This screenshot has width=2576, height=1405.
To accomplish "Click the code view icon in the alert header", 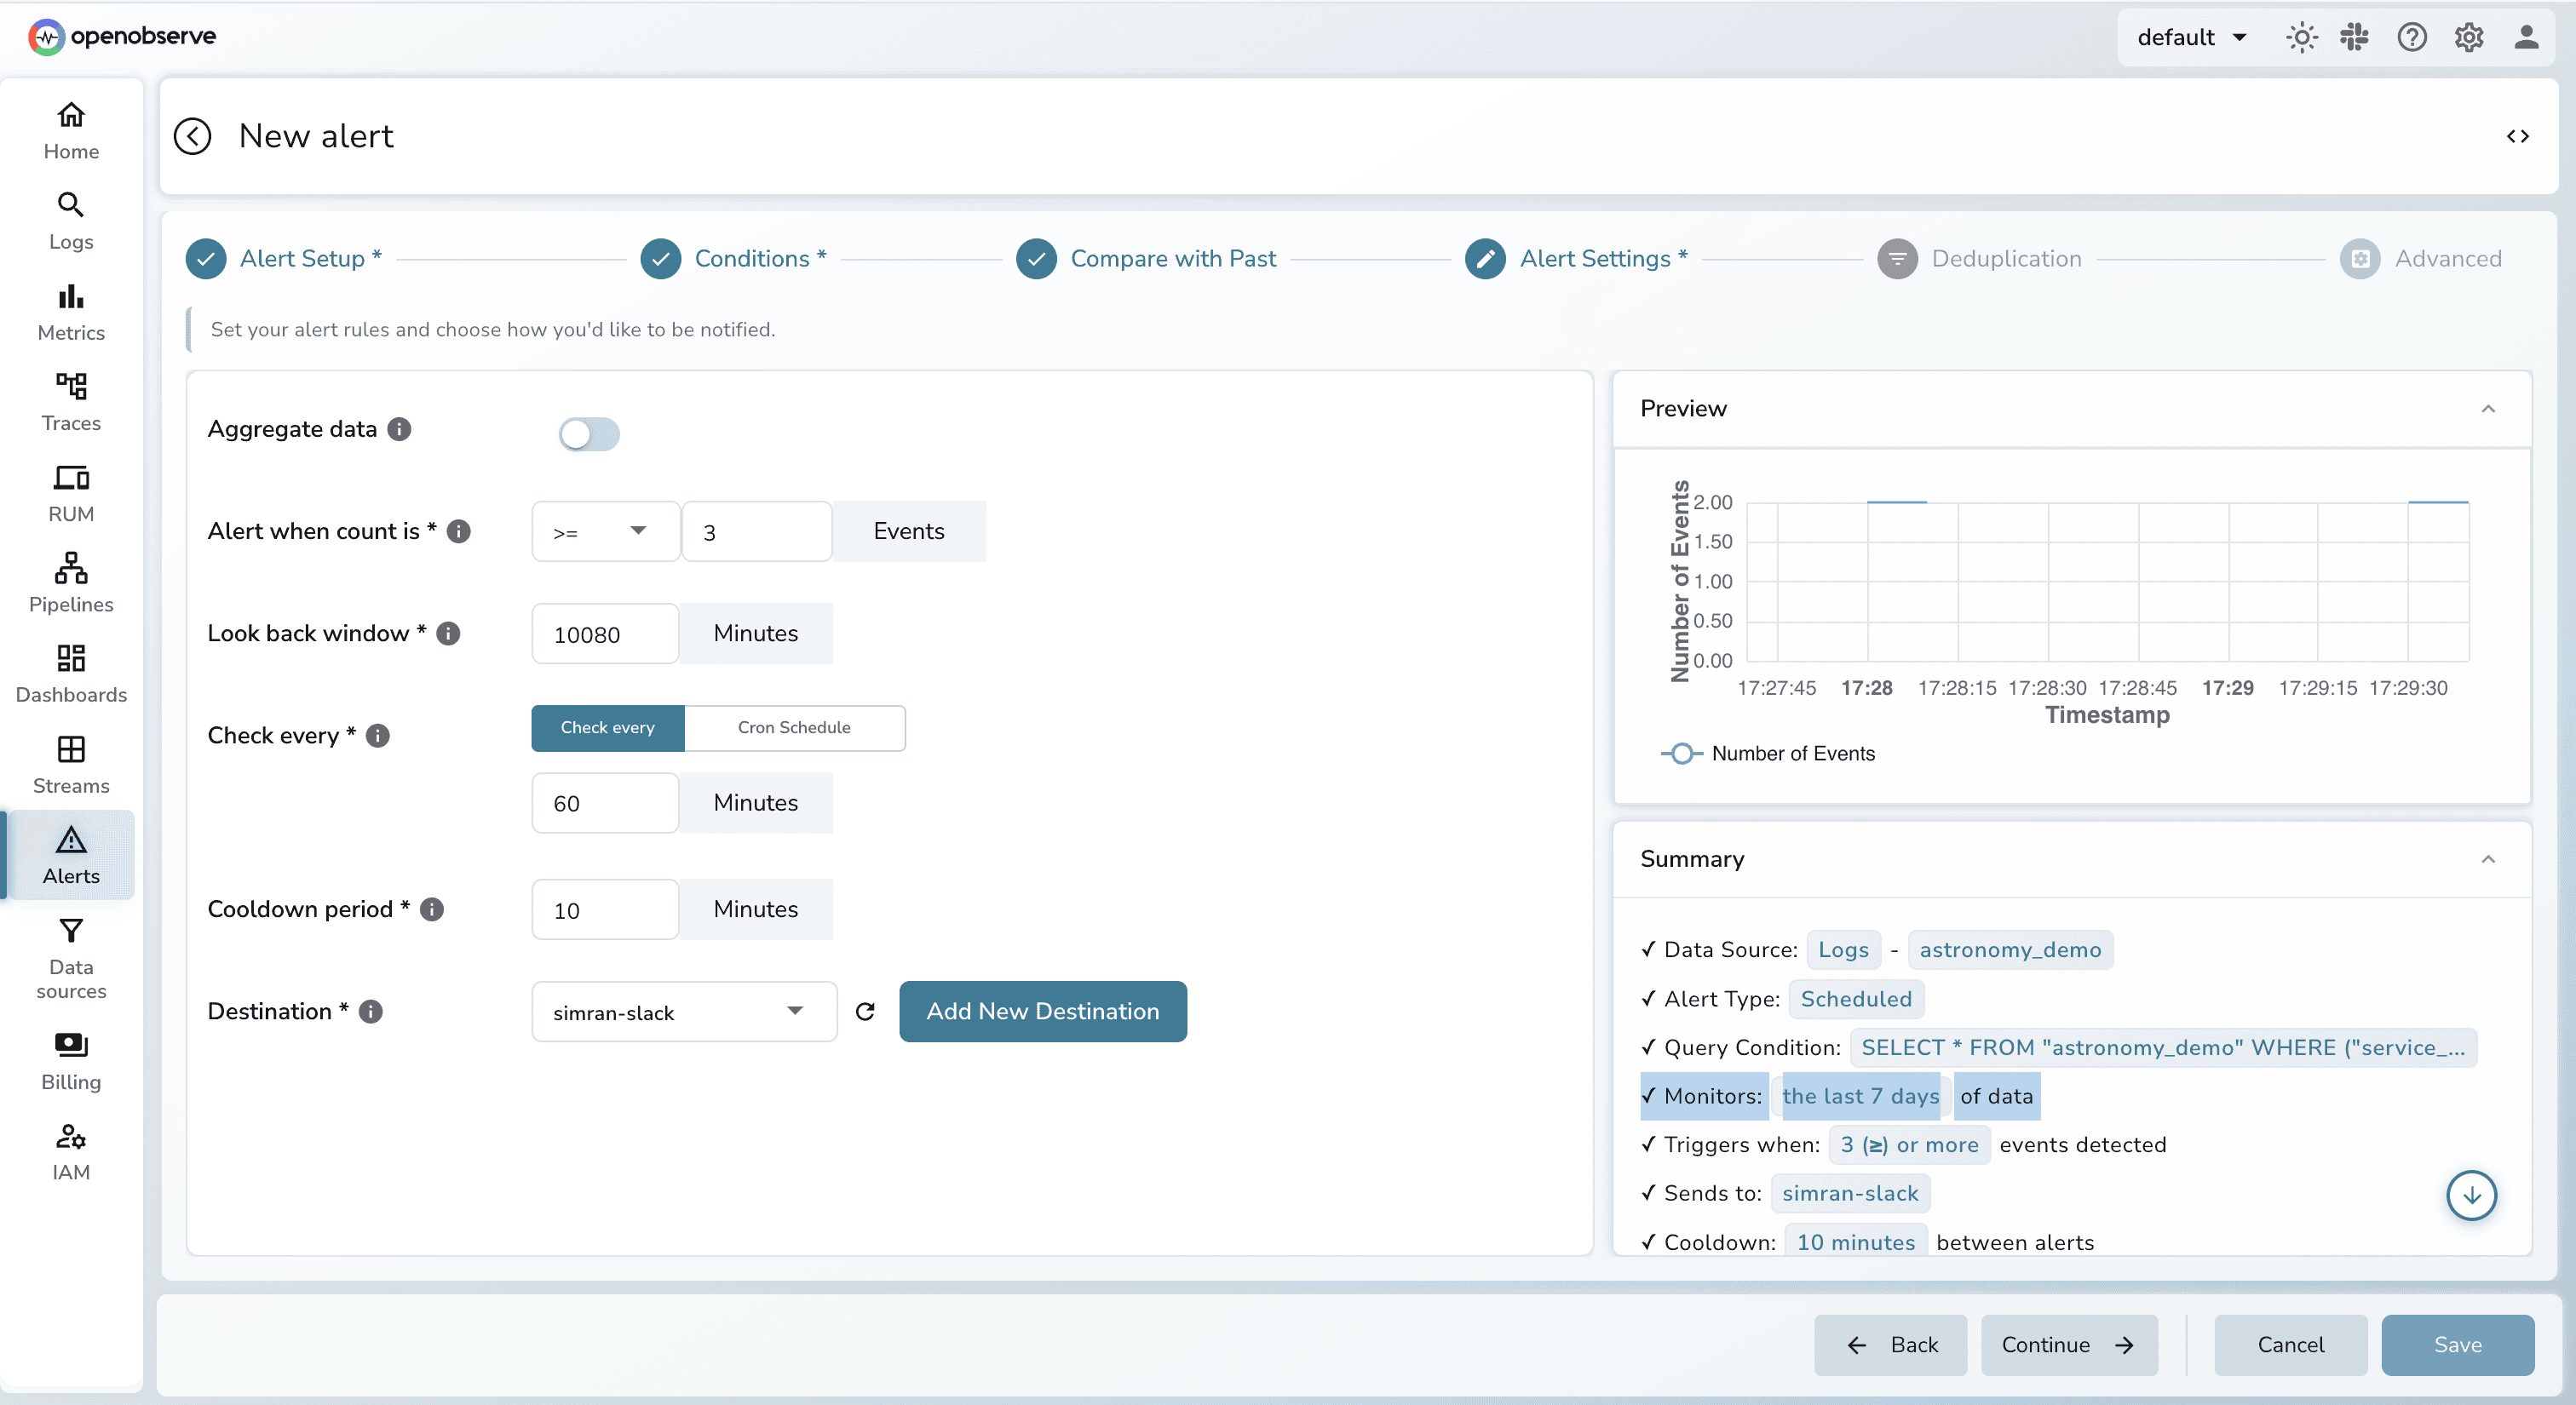I will [x=2517, y=136].
